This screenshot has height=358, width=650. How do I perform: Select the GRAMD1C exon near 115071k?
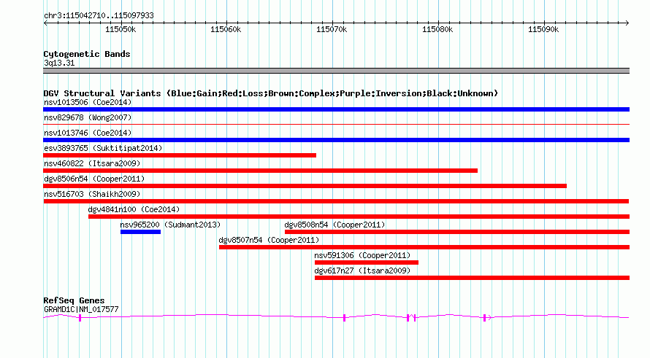click(344, 318)
